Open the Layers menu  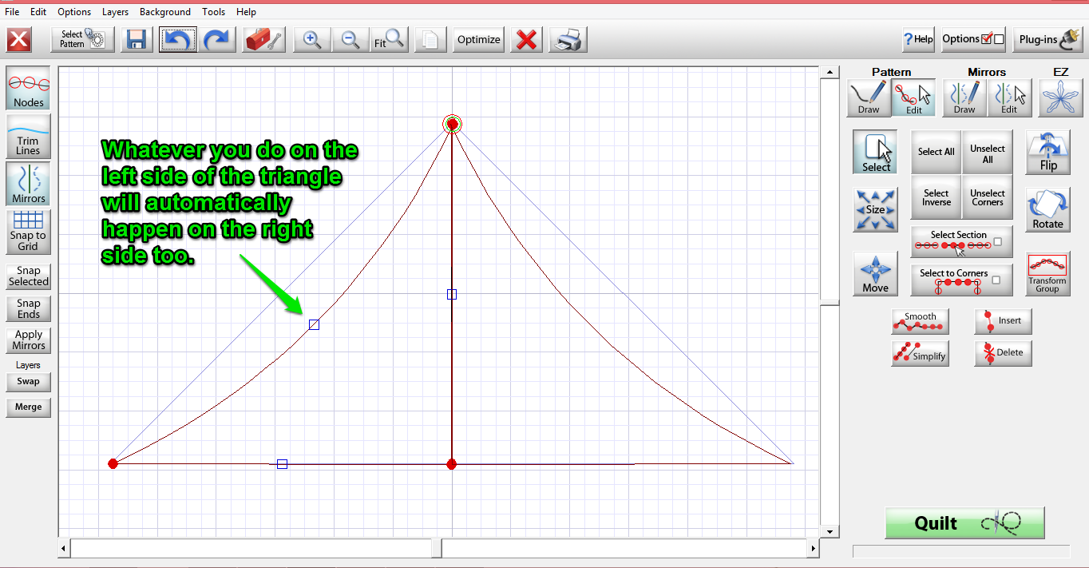point(115,12)
